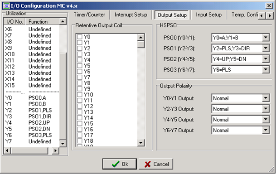Select the Output Setup tab

172,15
